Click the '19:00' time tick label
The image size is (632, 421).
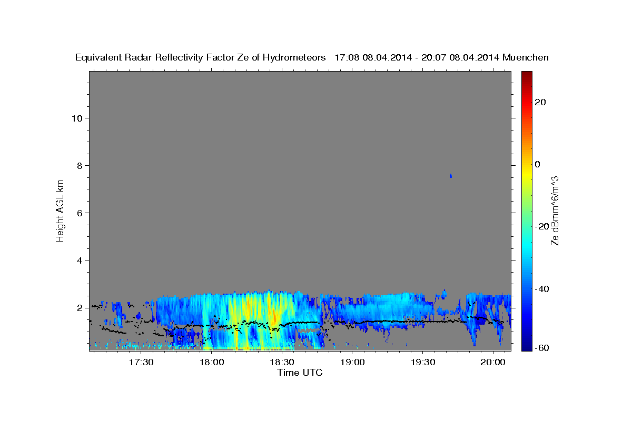click(352, 363)
